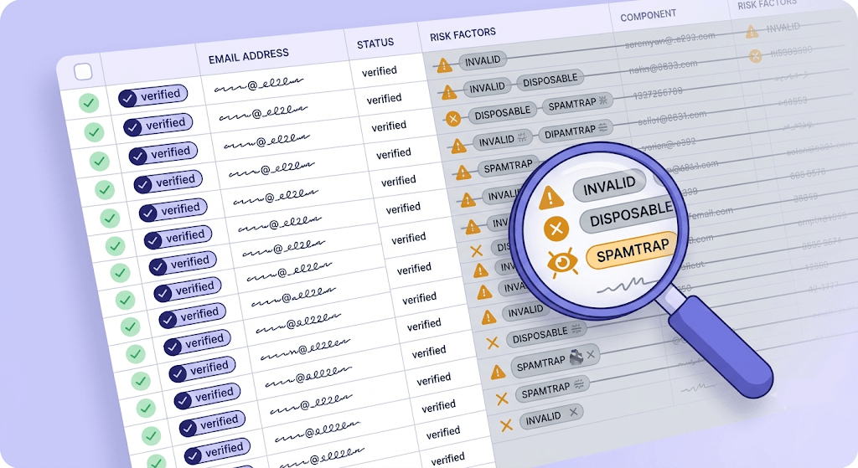The height and width of the screenshot is (468, 858).
Task: Click the first row's plain verified status text
Action: pyautogui.click(x=380, y=71)
